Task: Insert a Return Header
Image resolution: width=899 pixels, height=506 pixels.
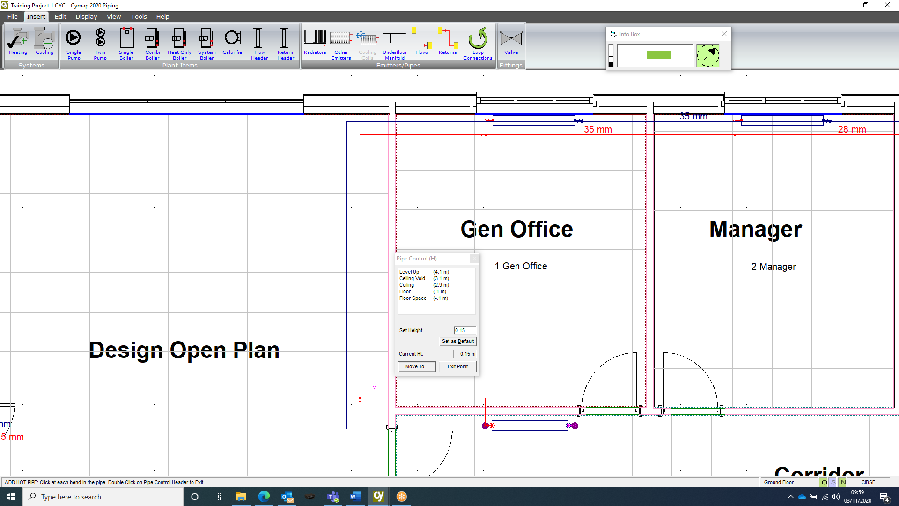Action: click(286, 44)
